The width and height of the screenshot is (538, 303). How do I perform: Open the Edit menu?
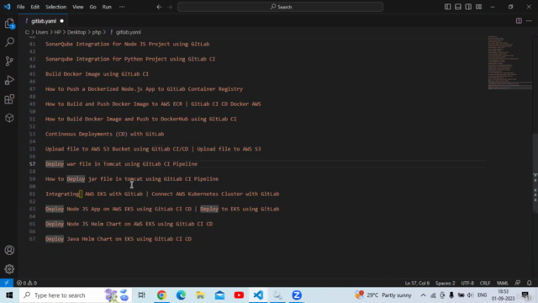tap(35, 7)
